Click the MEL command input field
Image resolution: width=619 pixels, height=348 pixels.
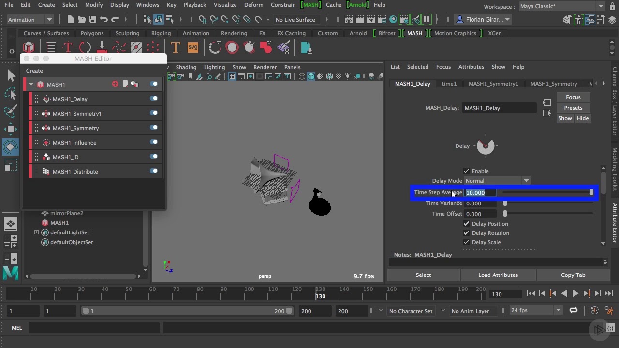pos(94,328)
